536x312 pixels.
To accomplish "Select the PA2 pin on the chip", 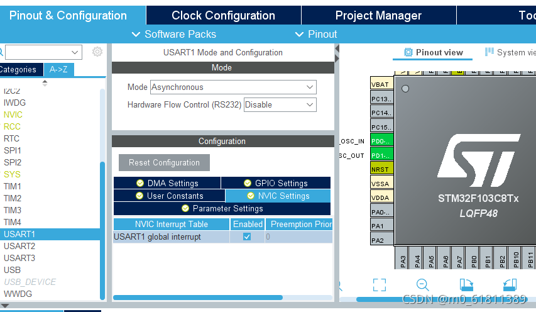I will pyautogui.click(x=381, y=240).
